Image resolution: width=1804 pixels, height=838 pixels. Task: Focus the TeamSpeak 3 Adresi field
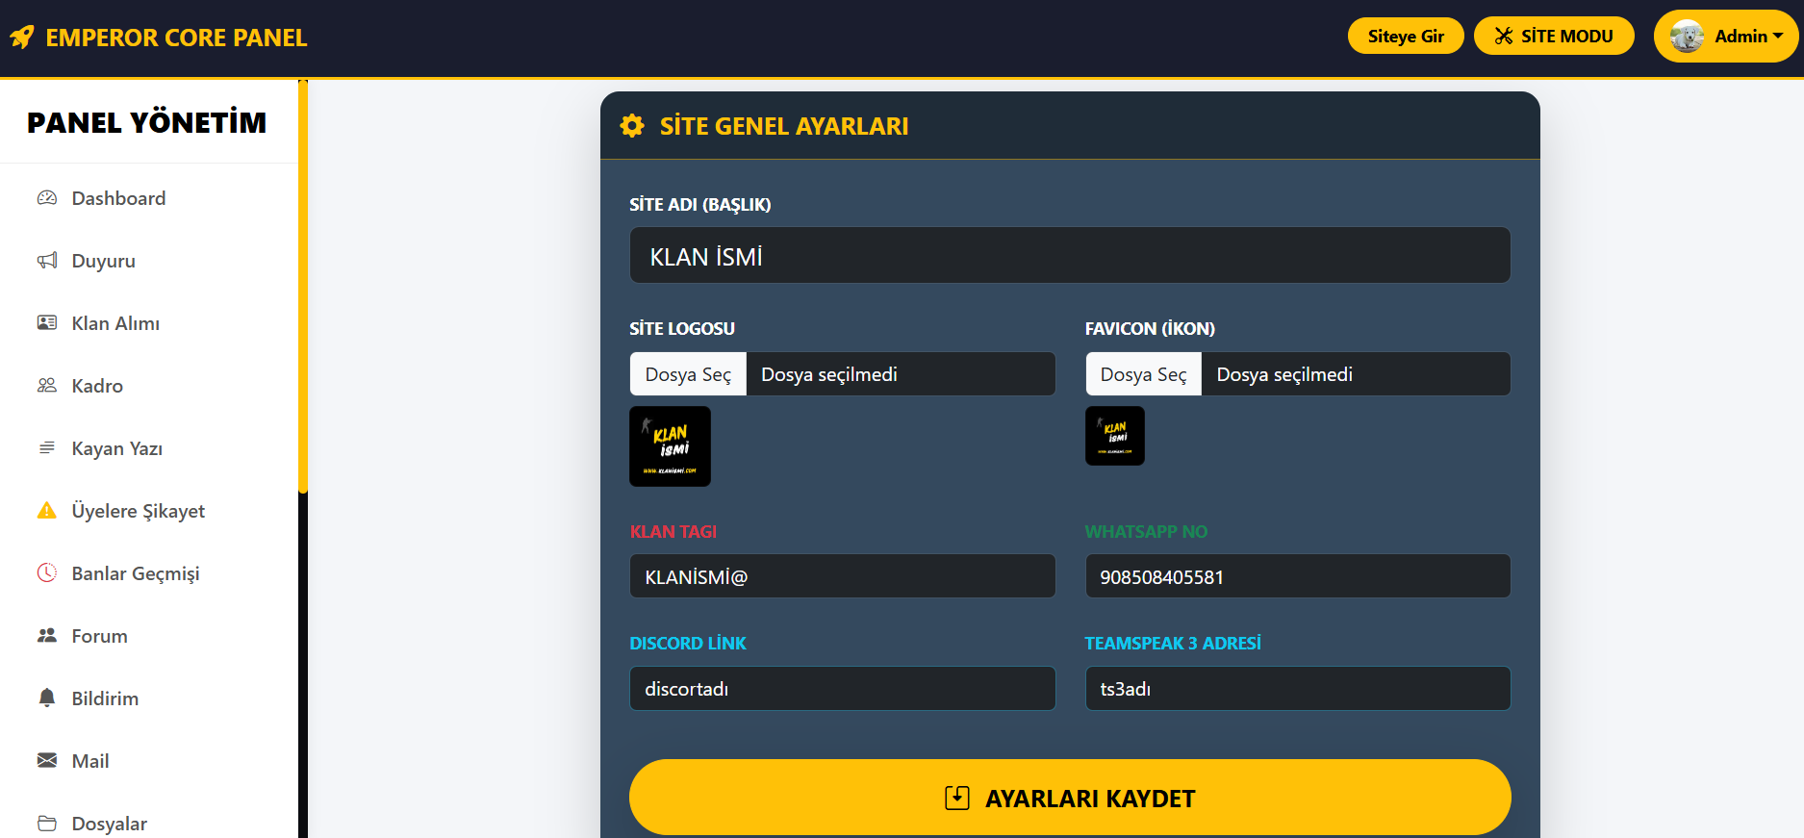pyautogui.click(x=1298, y=689)
